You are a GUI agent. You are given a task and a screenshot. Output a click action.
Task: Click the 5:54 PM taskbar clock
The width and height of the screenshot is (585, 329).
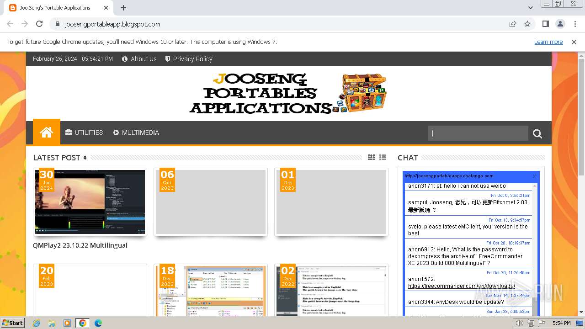[x=561, y=323]
